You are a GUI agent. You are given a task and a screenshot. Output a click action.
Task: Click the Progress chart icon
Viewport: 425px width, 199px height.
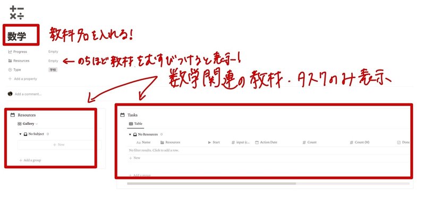tap(10, 51)
